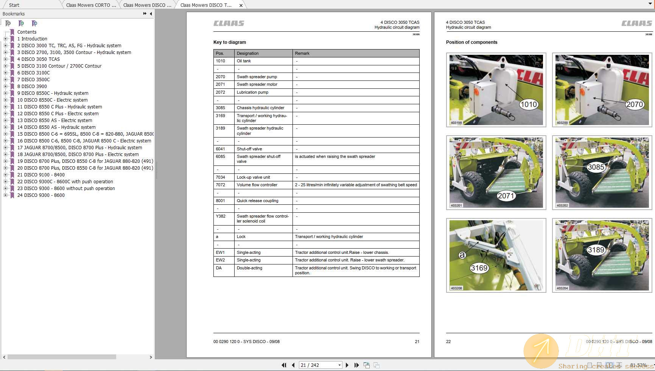Expand 24 DISCO 9300 - 8600 node
Image resolution: width=655 pixels, height=371 pixels.
click(5, 195)
